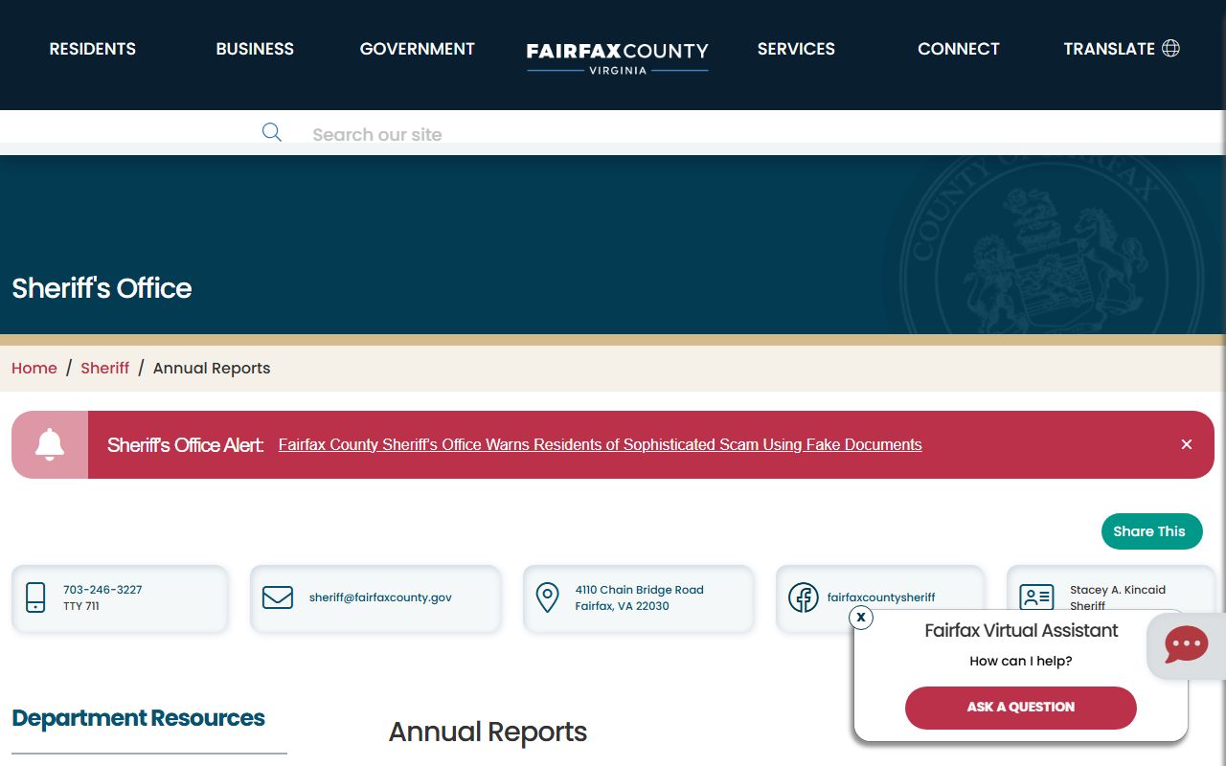Click the Annual Reports breadcrumb text
Viewport: 1226px width, 766px height.
tap(212, 369)
